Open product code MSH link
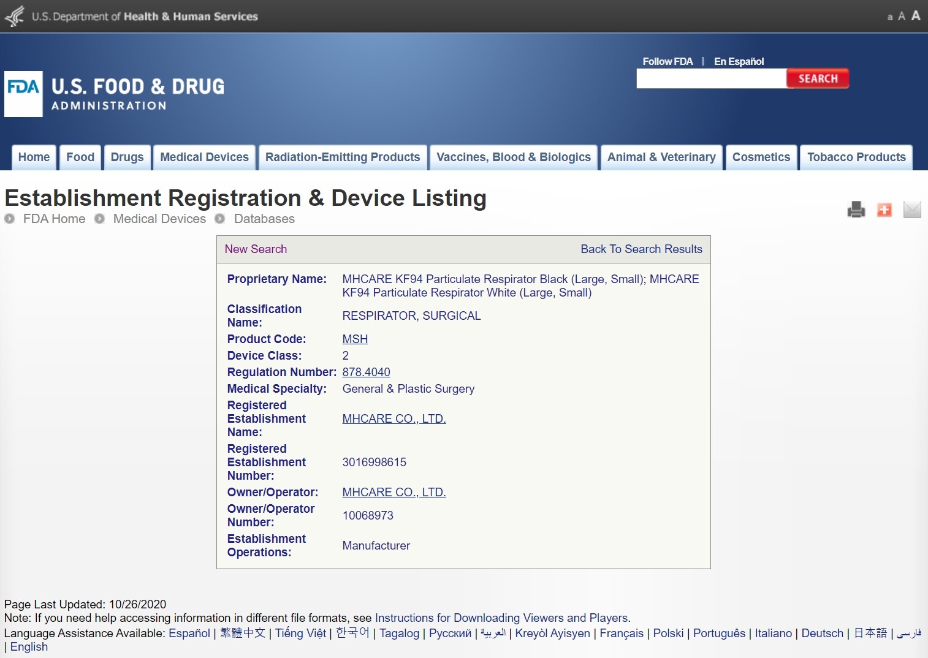 coord(355,339)
